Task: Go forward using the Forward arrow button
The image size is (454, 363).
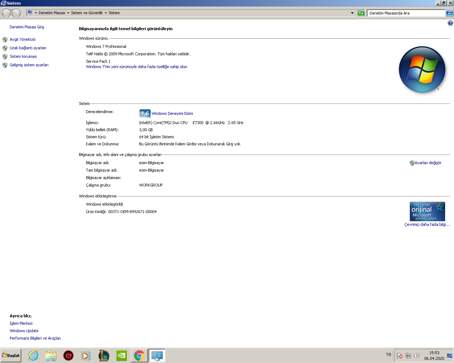Action: pyautogui.click(x=16, y=13)
